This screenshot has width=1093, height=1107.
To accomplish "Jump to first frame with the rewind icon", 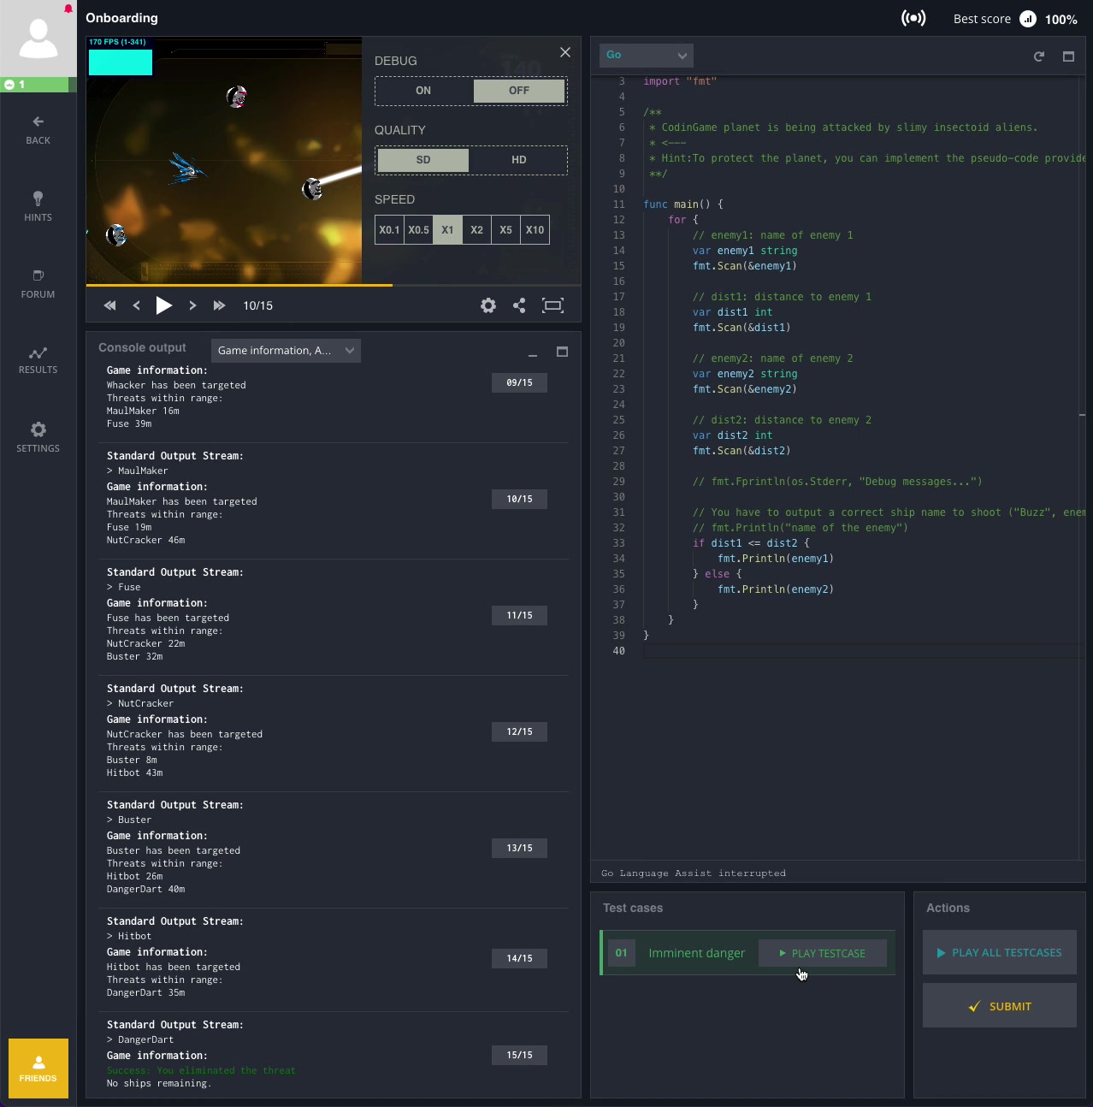I will coord(109,305).
